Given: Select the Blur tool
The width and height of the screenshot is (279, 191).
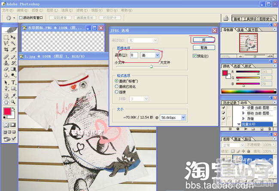Looking at the screenshot, I should [x=6, y=75].
